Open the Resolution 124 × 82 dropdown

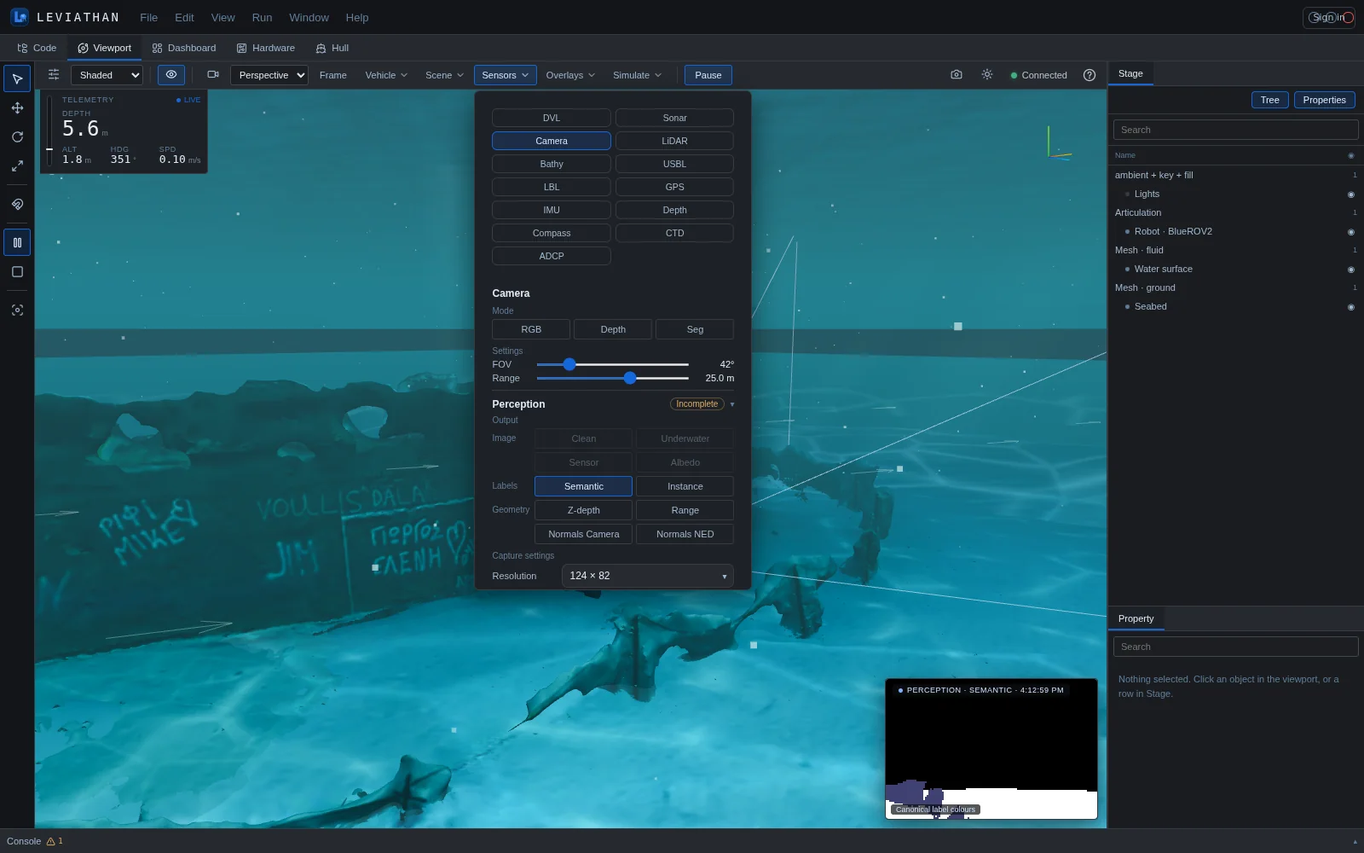[x=648, y=576]
